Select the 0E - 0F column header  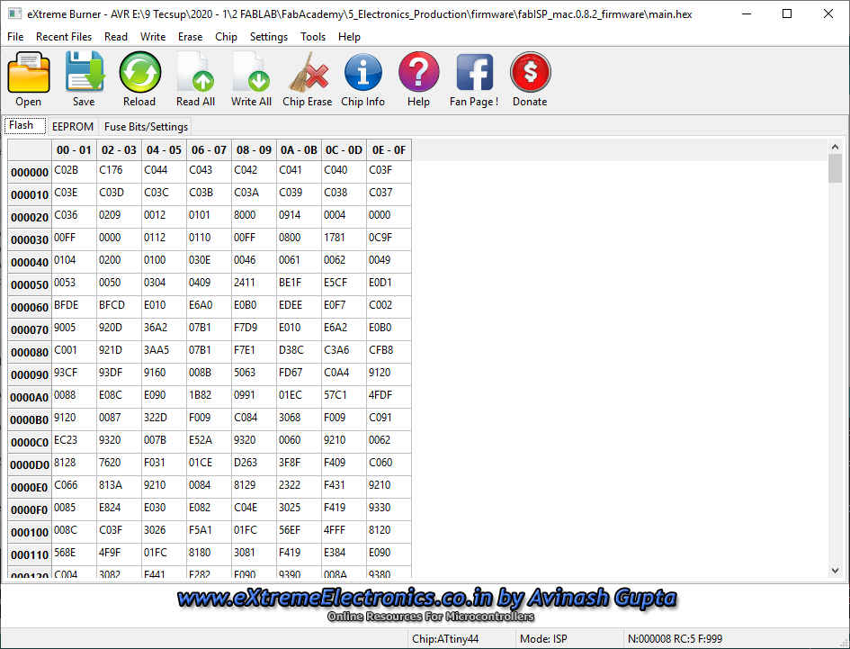click(x=389, y=150)
